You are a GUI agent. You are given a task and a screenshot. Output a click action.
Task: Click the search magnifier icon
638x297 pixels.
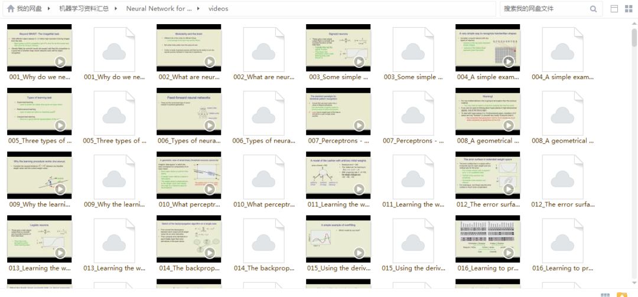pyautogui.click(x=593, y=9)
